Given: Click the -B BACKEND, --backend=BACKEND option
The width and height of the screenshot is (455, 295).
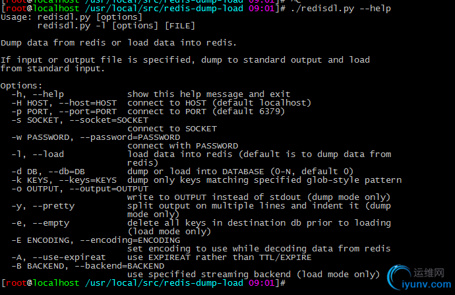Looking at the screenshot, I should pyautogui.click(x=88, y=266).
